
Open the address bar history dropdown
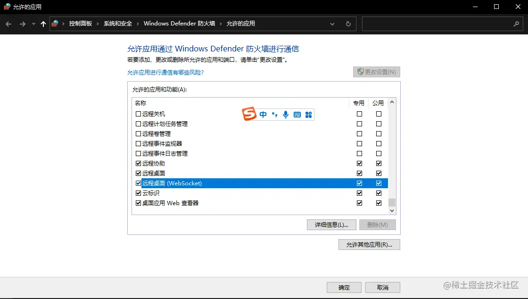tap(332, 24)
